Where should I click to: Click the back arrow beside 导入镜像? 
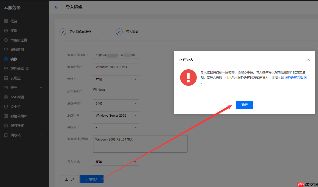point(56,7)
